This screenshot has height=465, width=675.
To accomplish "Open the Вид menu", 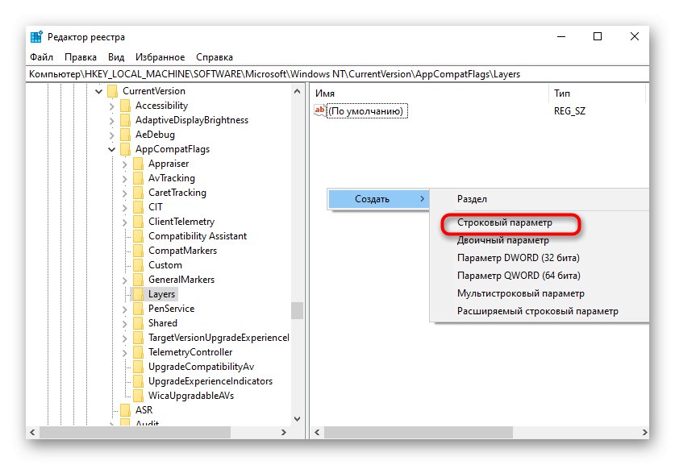I will tap(116, 57).
